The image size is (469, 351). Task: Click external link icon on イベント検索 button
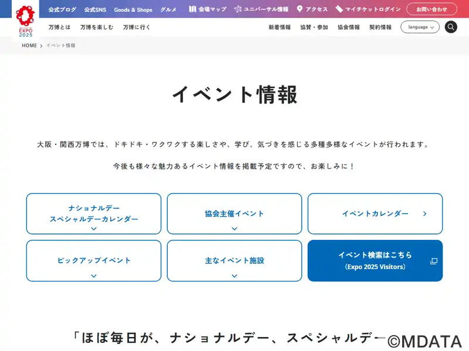tap(434, 261)
